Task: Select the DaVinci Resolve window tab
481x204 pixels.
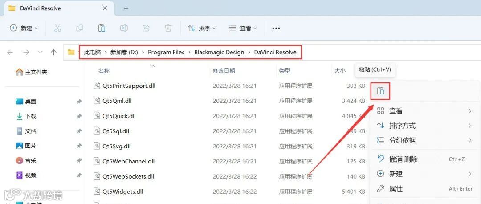Action: point(58,8)
